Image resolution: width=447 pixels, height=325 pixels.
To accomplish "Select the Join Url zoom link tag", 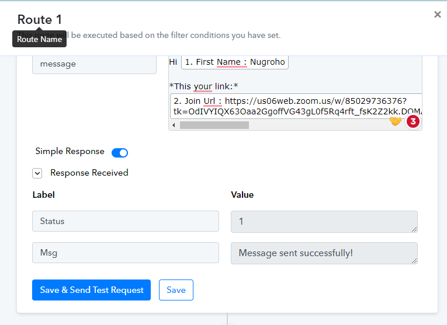I will 296,106.
